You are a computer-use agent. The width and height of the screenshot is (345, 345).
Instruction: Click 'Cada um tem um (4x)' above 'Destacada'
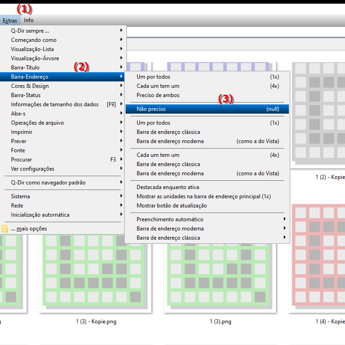tap(207, 155)
